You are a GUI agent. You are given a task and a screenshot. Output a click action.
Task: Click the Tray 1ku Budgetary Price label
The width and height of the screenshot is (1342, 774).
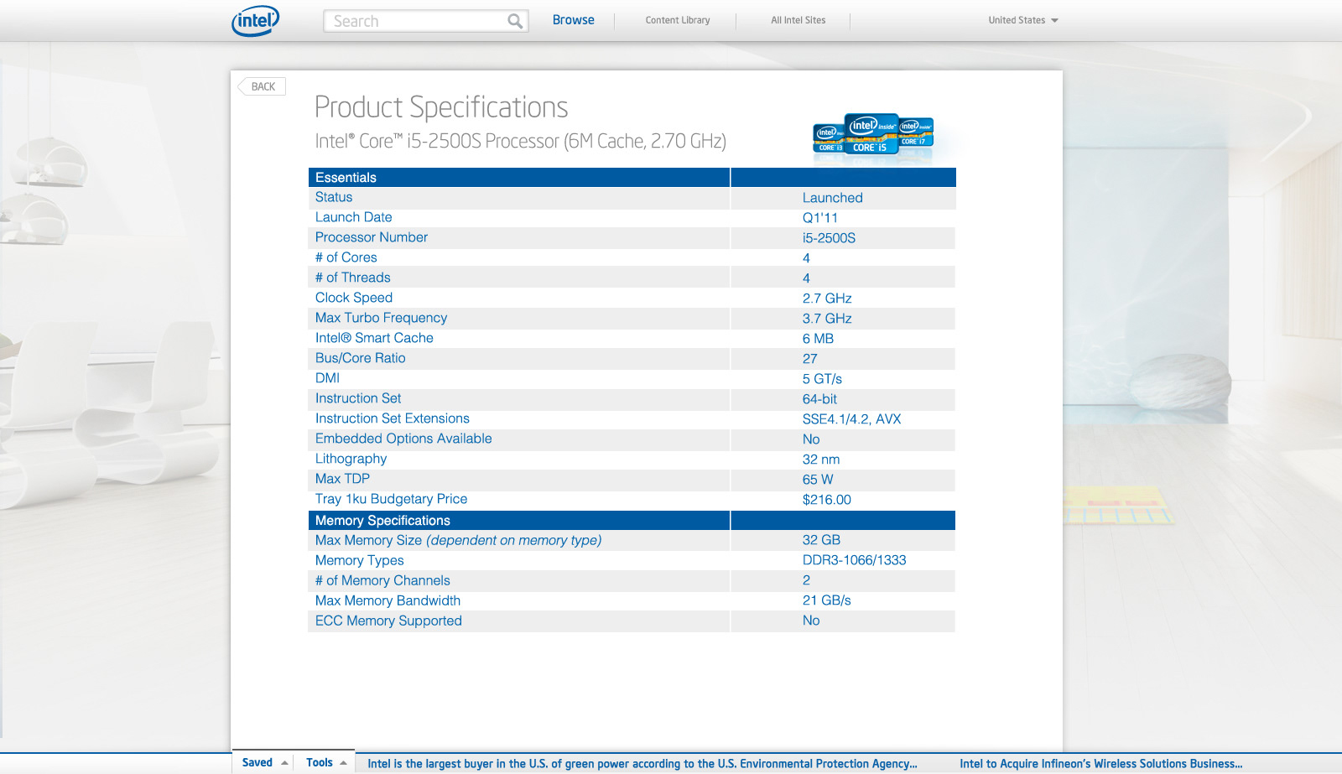pyautogui.click(x=392, y=499)
